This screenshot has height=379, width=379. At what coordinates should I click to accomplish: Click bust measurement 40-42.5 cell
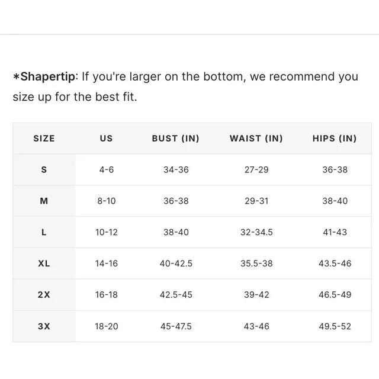(x=176, y=264)
